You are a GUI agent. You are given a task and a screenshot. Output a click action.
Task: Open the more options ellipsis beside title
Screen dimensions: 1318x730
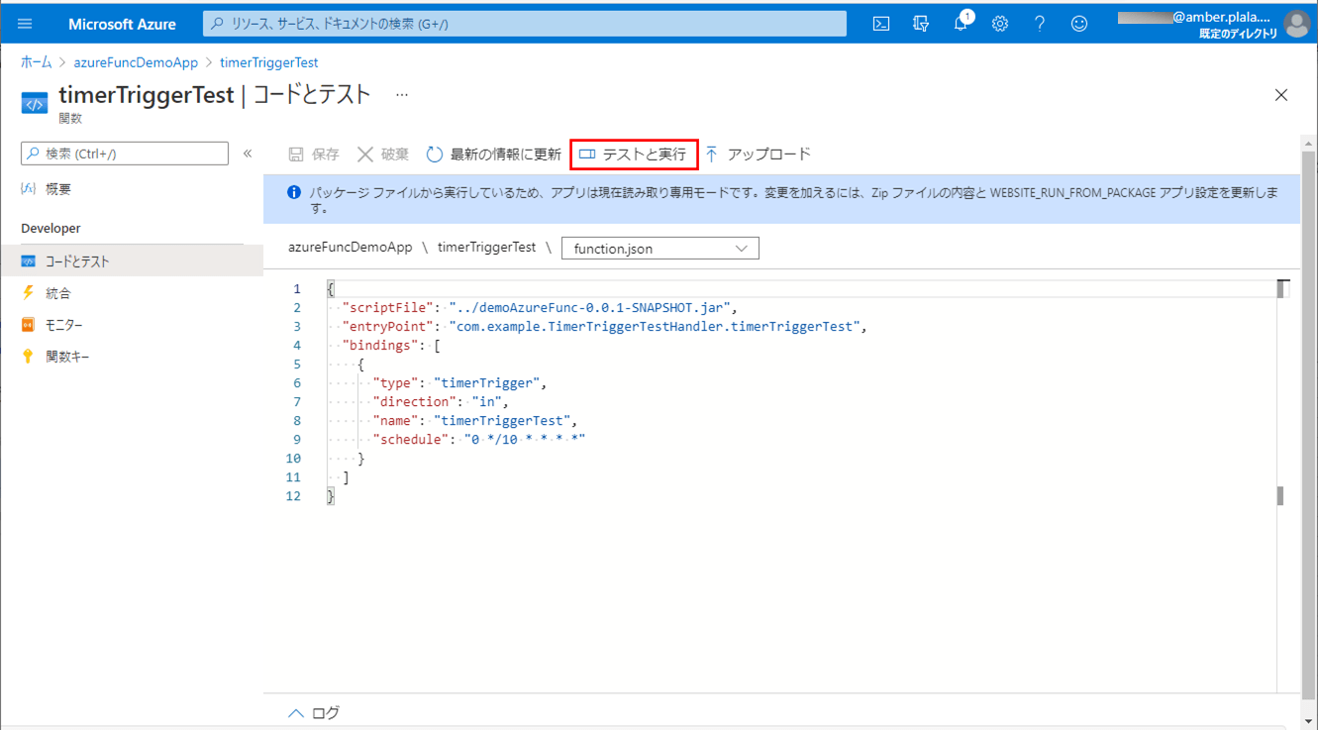pos(401,95)
